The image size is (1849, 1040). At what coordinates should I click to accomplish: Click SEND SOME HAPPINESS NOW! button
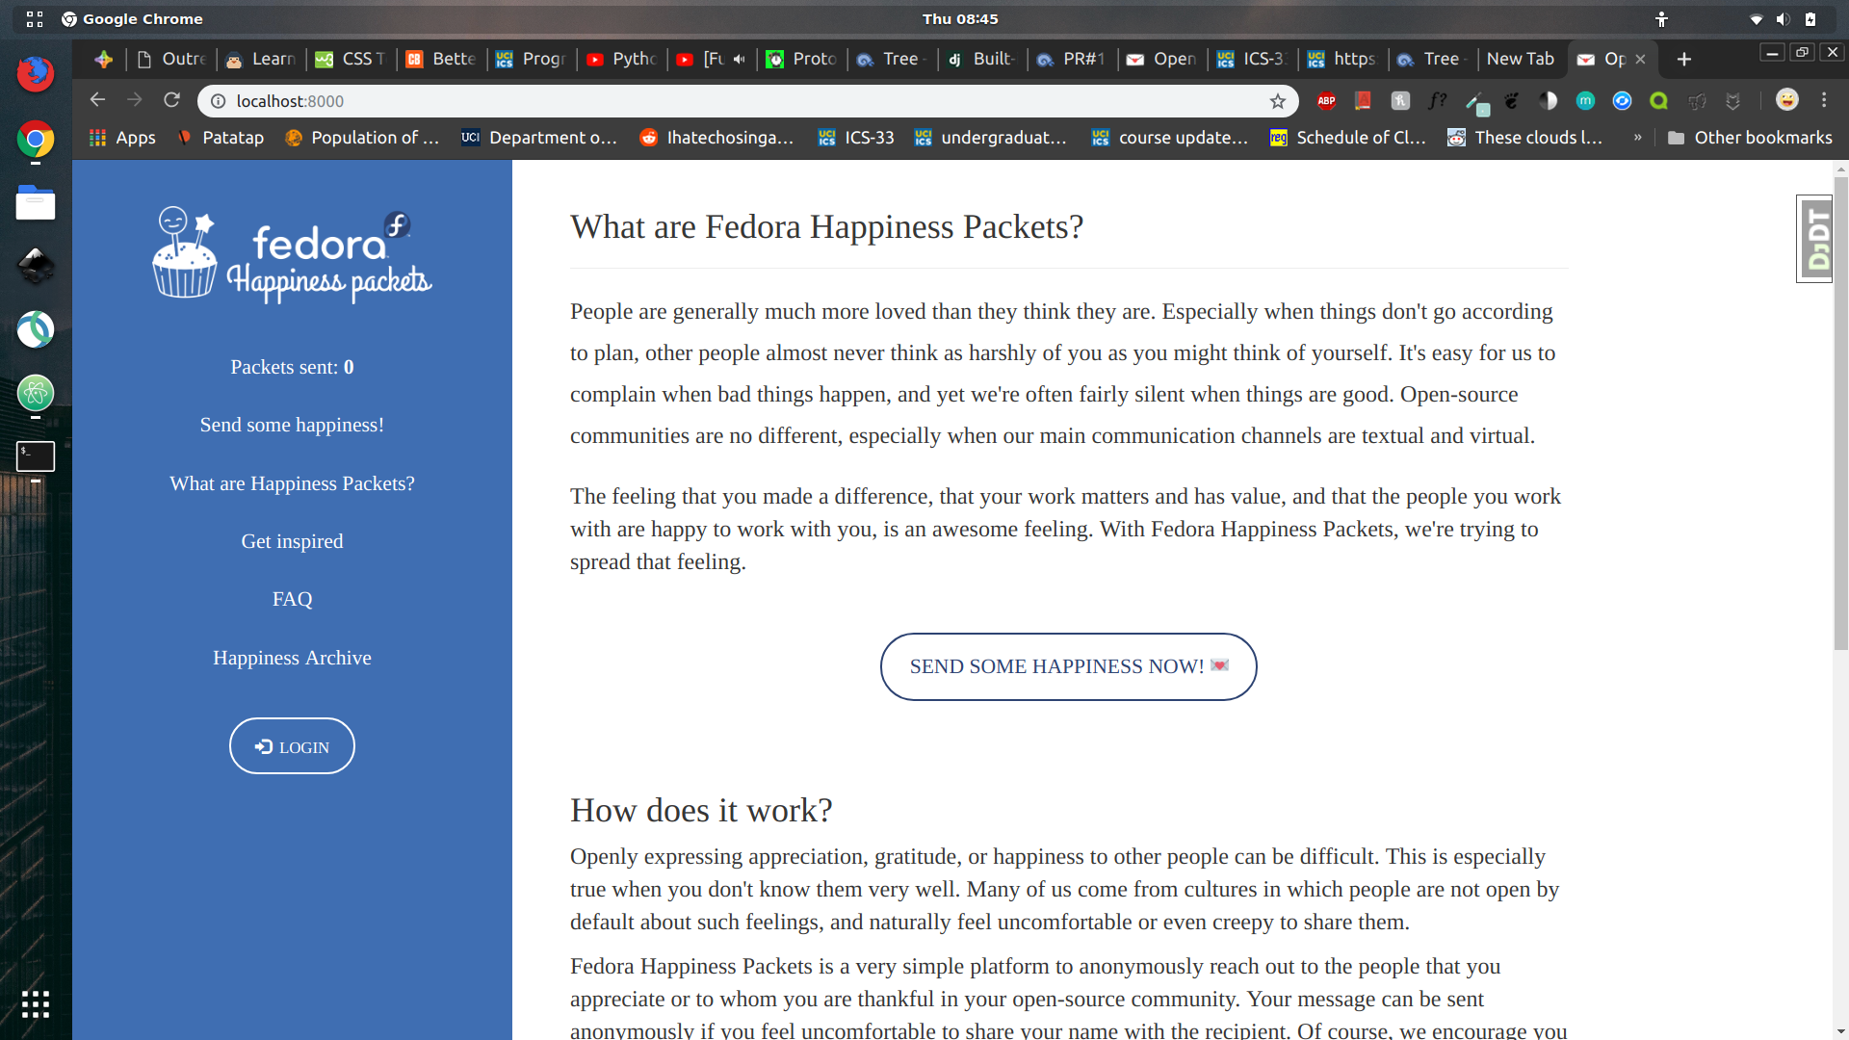pos(1068,666)
